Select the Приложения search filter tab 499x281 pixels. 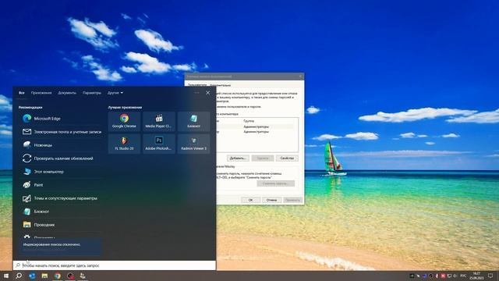(x=41, y=93)
